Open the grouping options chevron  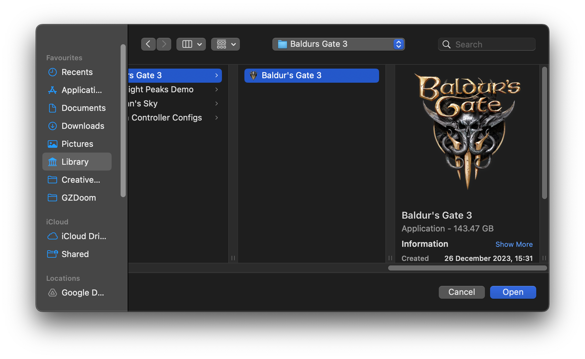tap(233, 44)
